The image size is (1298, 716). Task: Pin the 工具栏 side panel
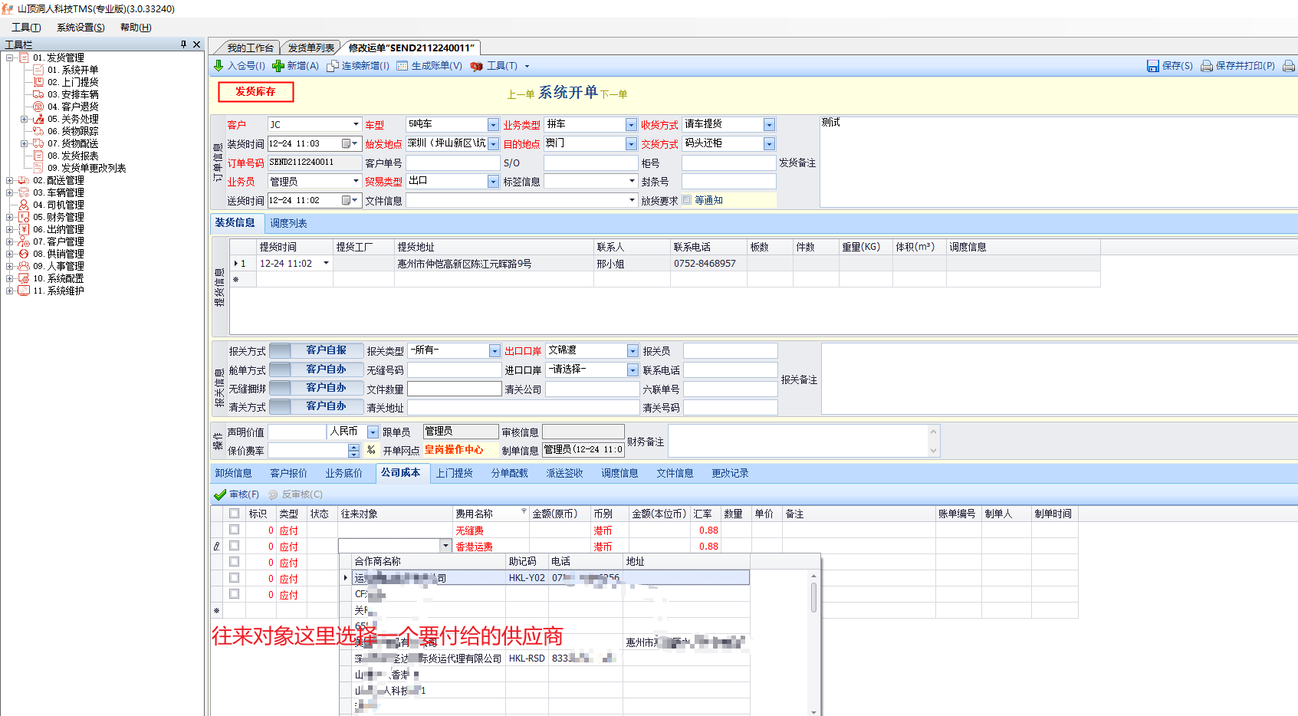(x=183, y=44)
